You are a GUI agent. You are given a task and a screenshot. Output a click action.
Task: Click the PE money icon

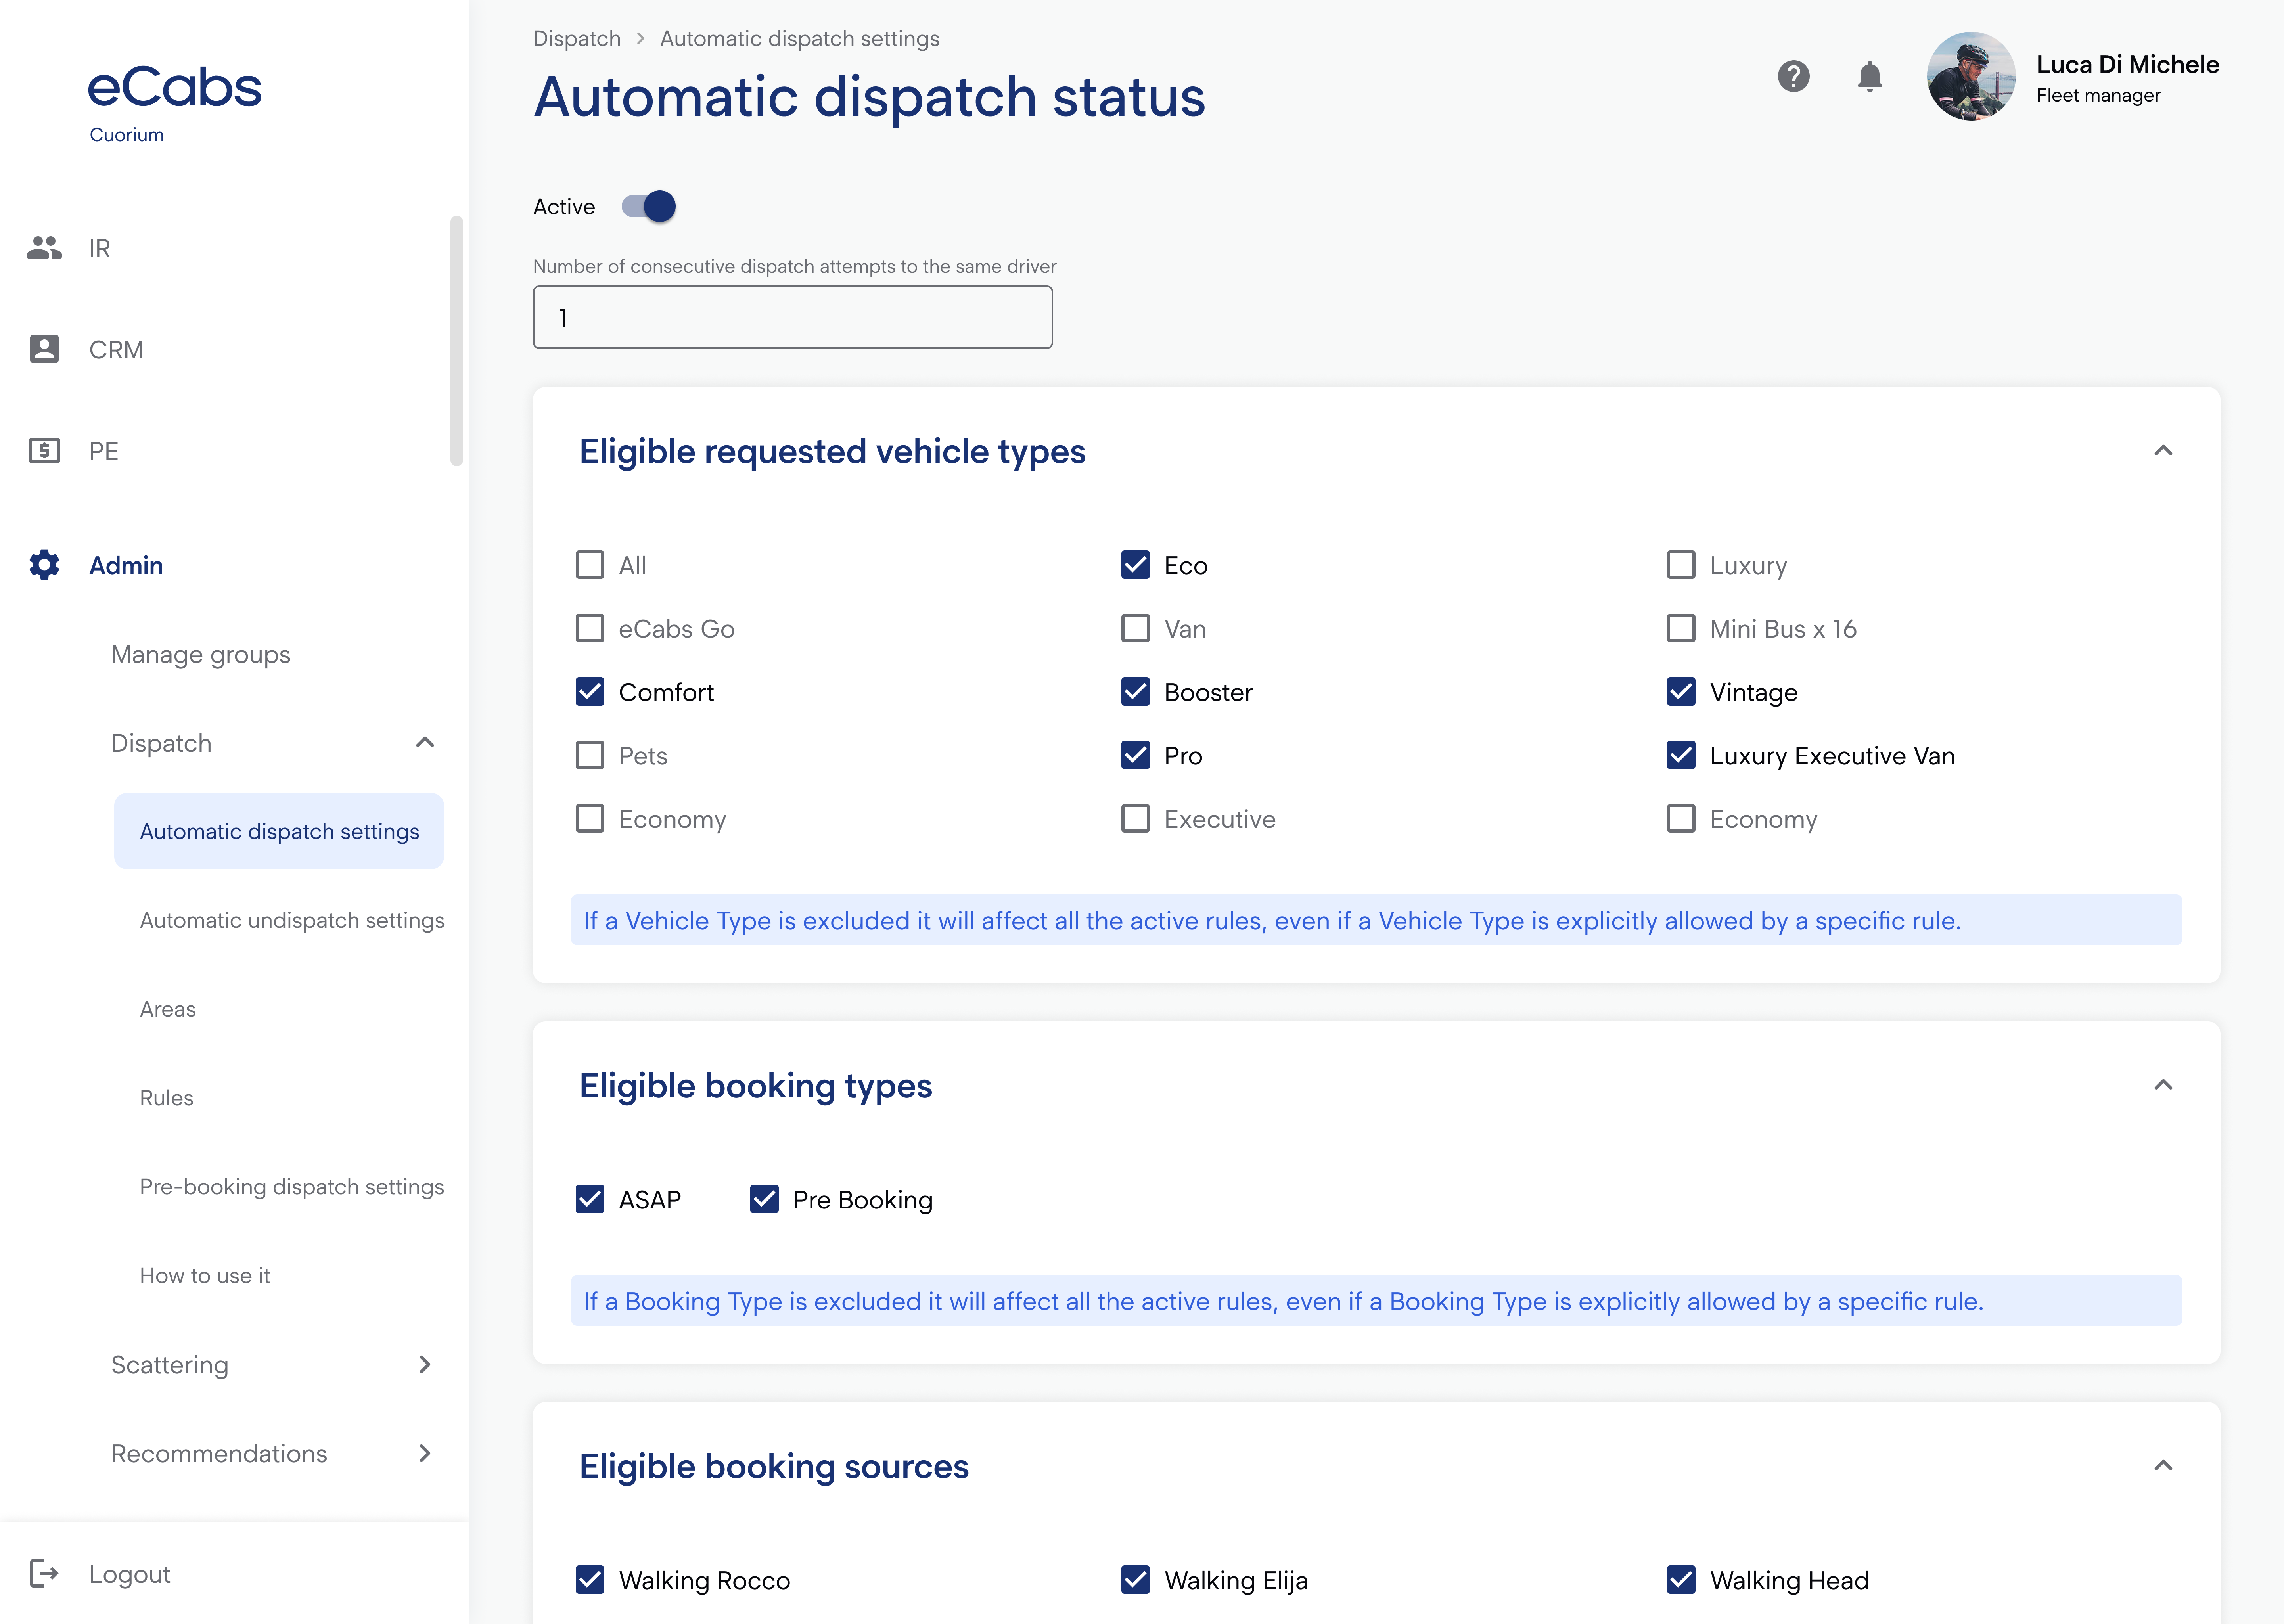pos(44,451)
